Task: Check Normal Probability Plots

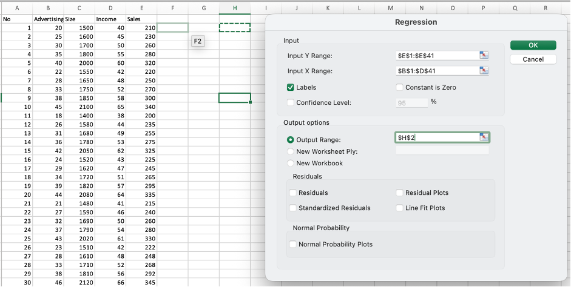Action: 294,245
